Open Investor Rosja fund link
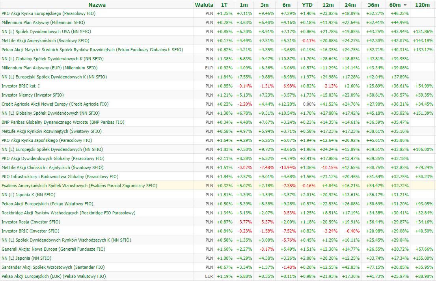436x281 pixels. coord(31,222)
